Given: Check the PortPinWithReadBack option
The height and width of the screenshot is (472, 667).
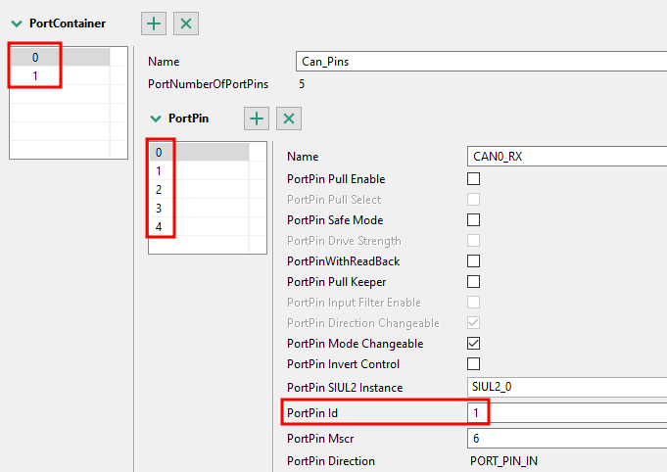Looking at the screenshot, I should coord(474,261).
